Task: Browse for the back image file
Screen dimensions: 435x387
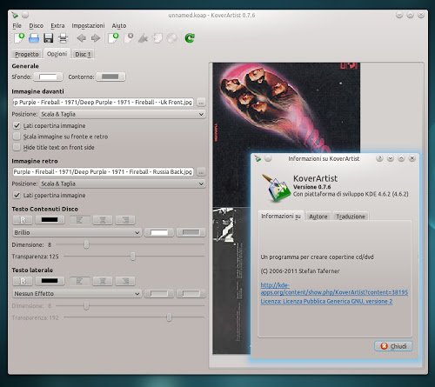Action: click(201, 171)
